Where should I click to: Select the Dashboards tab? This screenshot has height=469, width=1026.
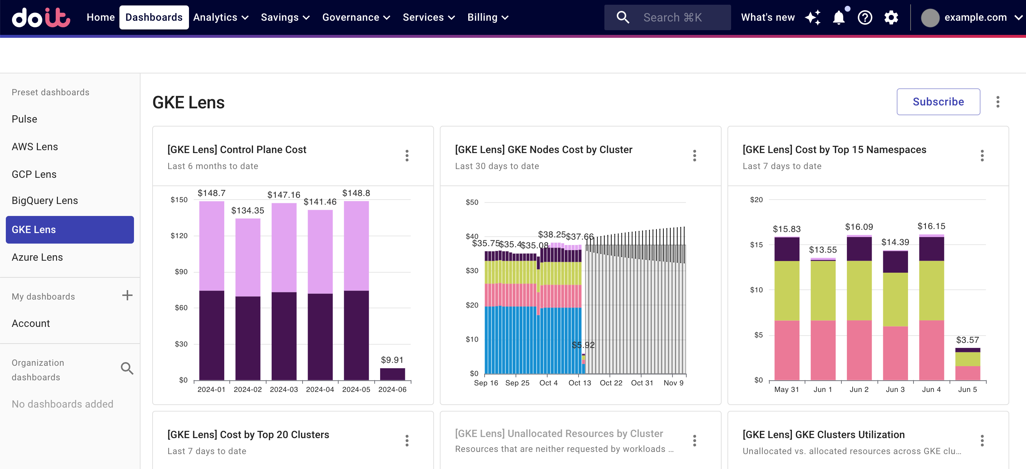click(x=154, y=17)
